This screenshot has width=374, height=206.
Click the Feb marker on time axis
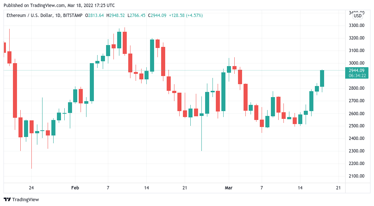75,188
